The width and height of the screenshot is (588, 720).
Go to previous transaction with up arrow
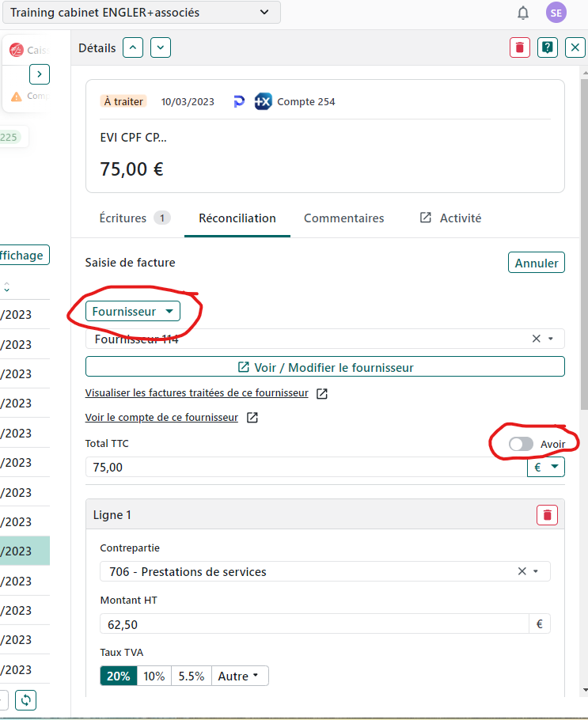pyautogui.click(x=133, y=47)
